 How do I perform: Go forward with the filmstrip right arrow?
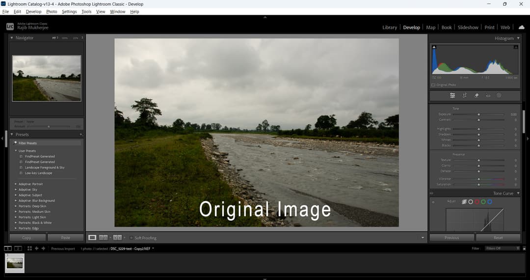43,249
